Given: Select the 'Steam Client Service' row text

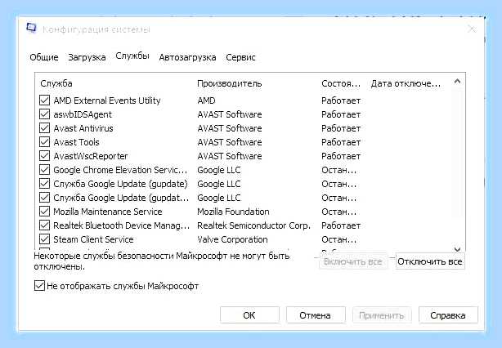Looking at the screenshot, I should pyautogui.click(x=93, y=239).
